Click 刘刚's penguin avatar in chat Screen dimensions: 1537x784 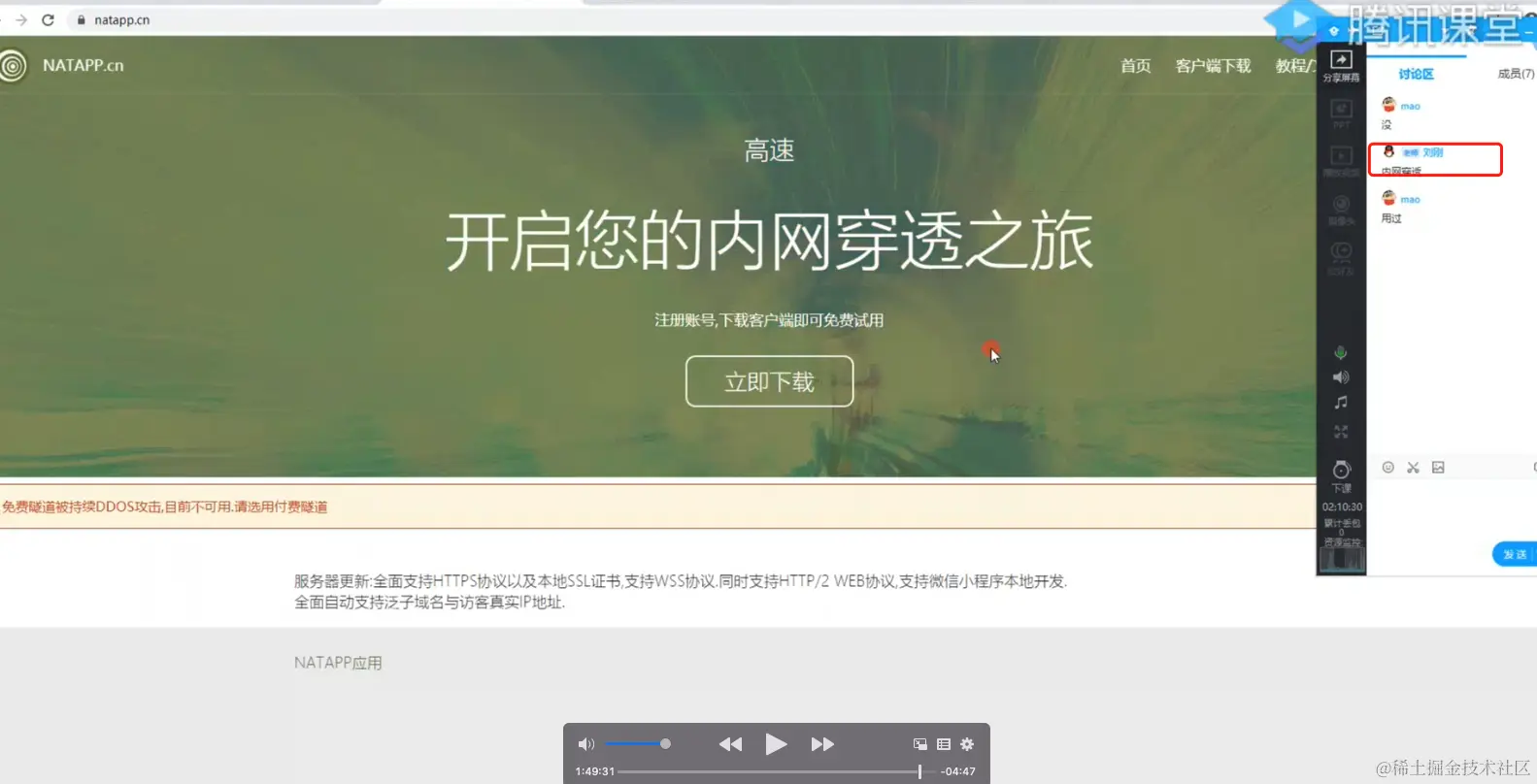[x=1388, y=151]
